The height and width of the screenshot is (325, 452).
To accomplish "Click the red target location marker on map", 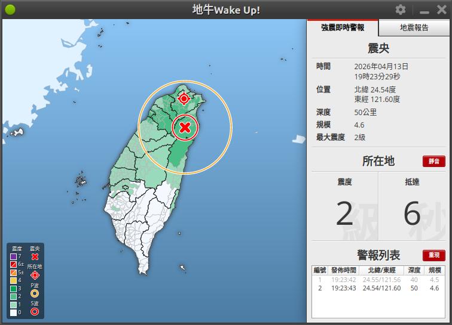I will click(184, 98).
